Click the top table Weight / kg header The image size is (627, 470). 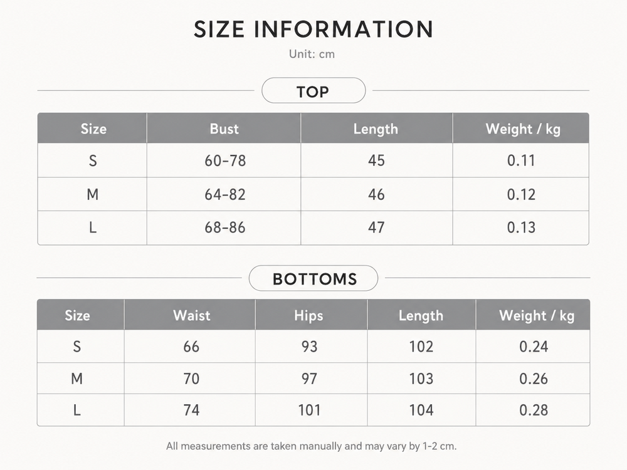(x=523, y=128)
